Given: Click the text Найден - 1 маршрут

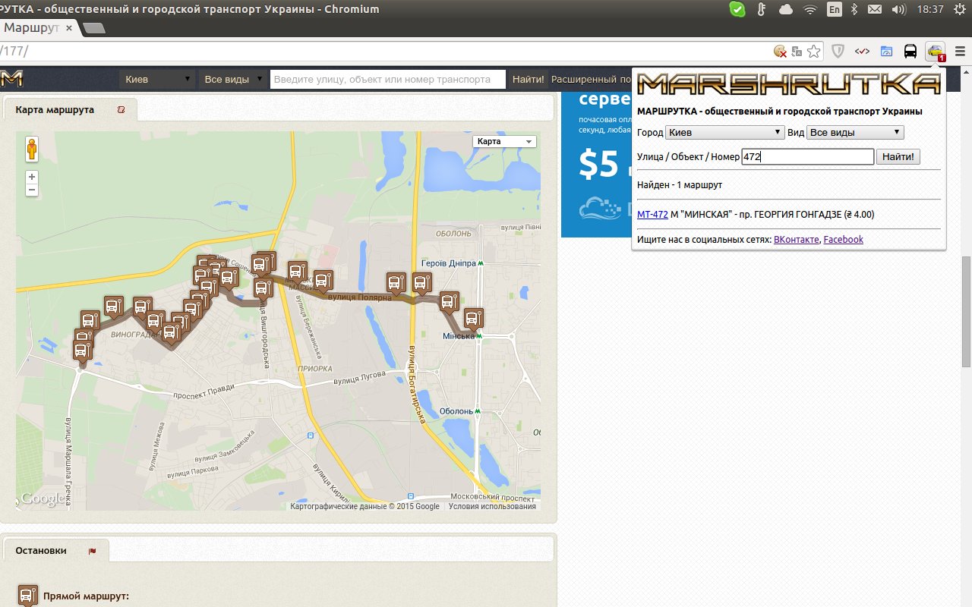Looking at the screenshot, I should pyautogui.click(x=680, y=184).
